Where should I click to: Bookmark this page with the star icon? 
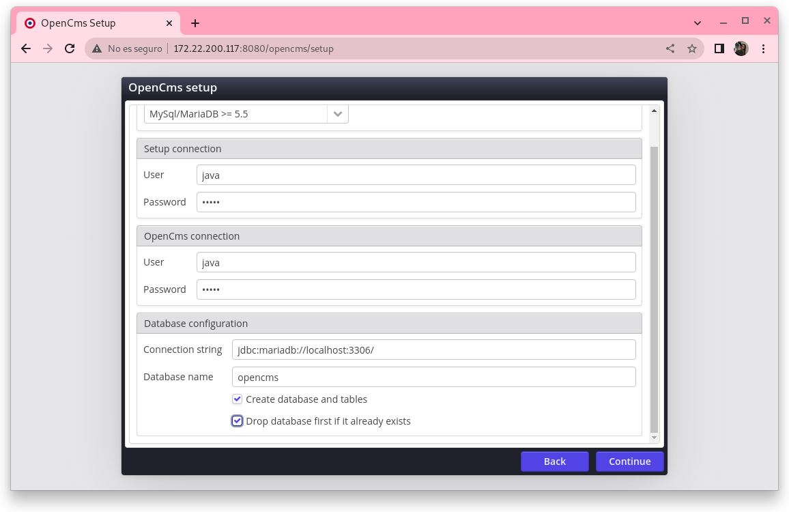(692, 48)
